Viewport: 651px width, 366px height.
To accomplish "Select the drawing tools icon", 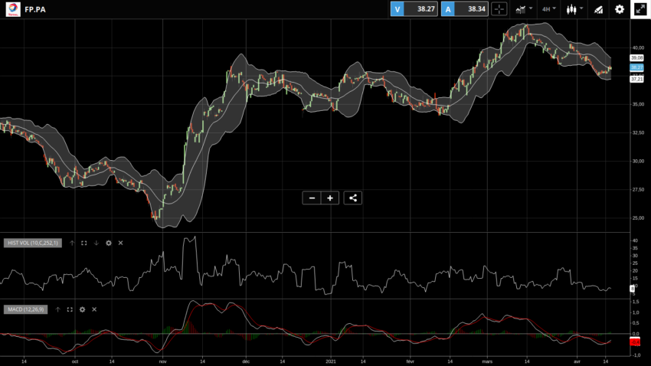I will click(598, 9).
